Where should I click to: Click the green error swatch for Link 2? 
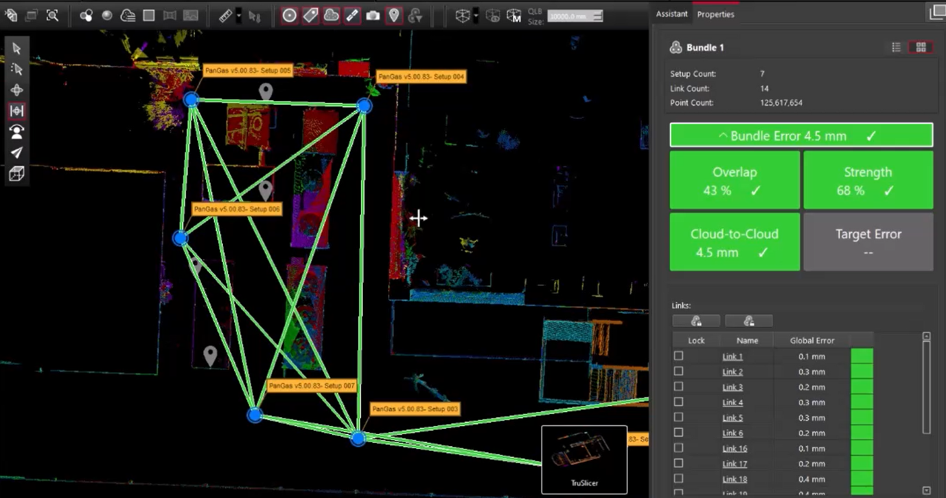pos(861,372)
